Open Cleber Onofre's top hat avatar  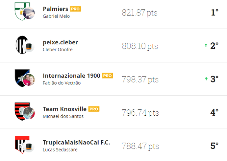point(29,46)
